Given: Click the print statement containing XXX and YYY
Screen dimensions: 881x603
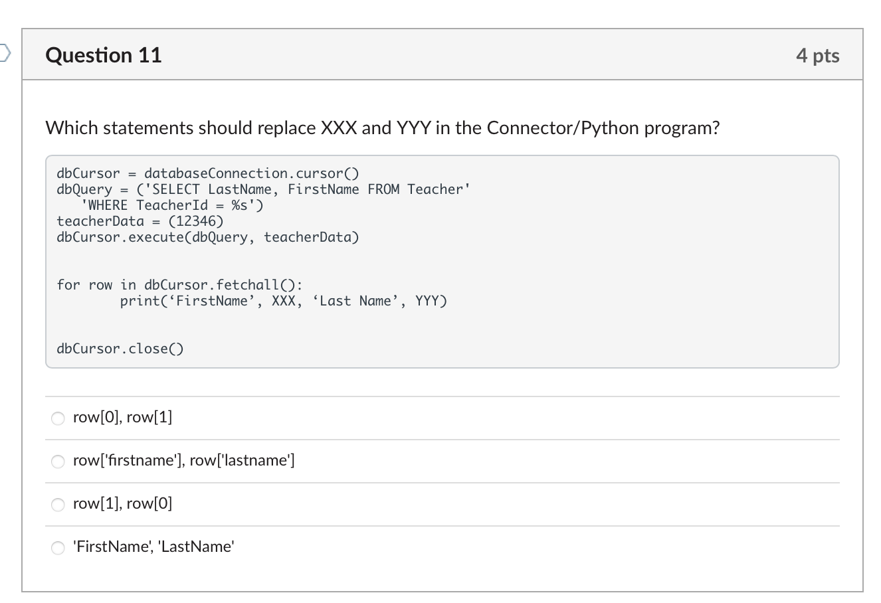Looking at the screenshot, I should [283, 301].
